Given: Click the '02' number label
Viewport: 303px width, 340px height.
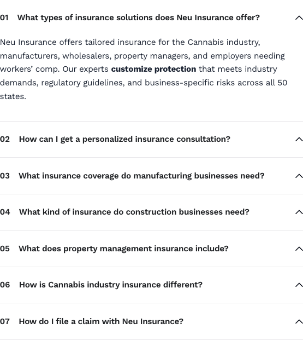Looking at the screenshot, I should pyautogui.click(x=5, y=139).
